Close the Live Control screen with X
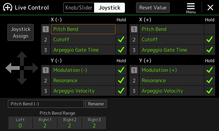This screenshot has height=131, width=219. point(210,8)
